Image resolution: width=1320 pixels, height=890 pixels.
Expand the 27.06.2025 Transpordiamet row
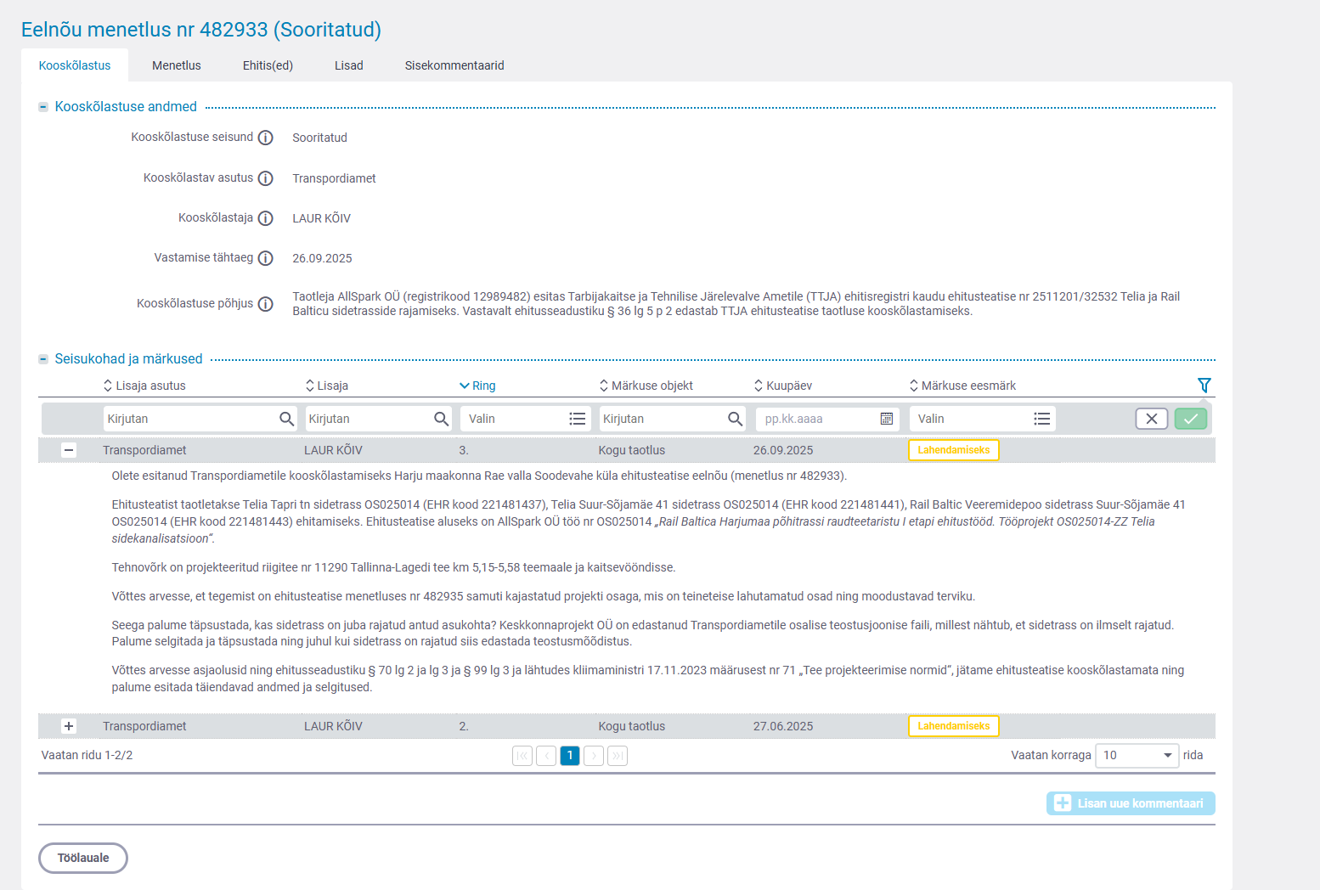tap(69, 726)
